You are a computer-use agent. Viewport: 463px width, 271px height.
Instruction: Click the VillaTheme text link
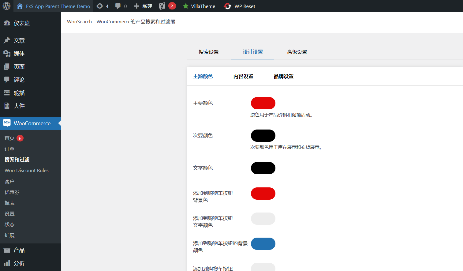click(x=203, y=6)
